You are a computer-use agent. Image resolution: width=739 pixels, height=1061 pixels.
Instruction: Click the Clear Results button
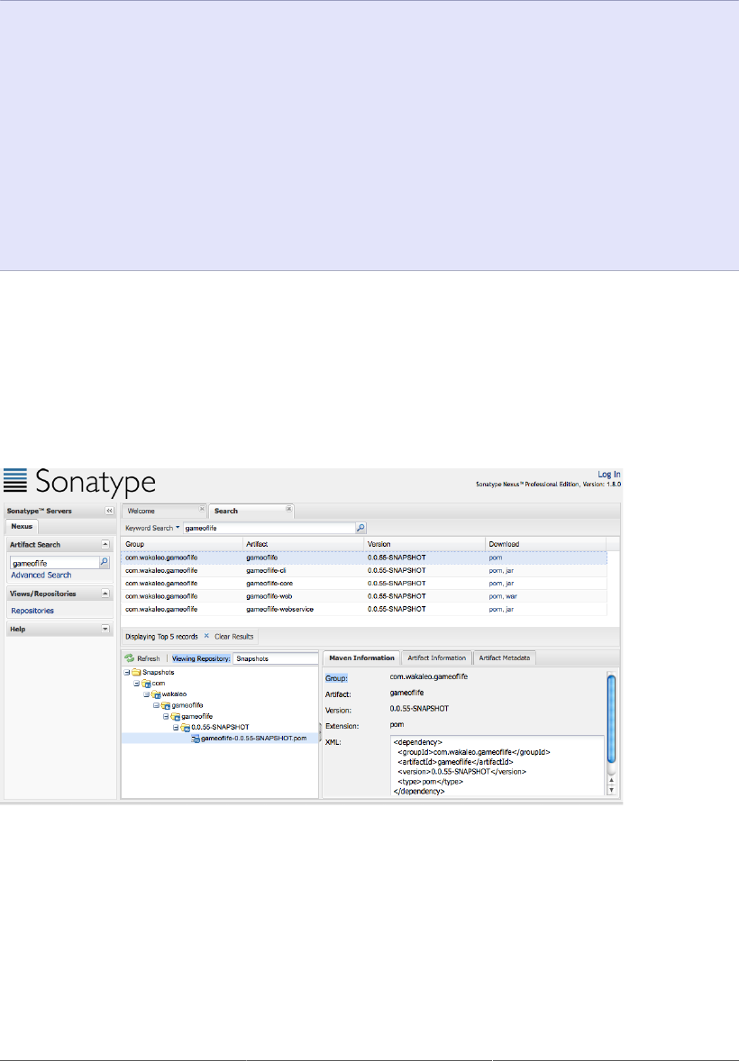(x=233, y=637)
